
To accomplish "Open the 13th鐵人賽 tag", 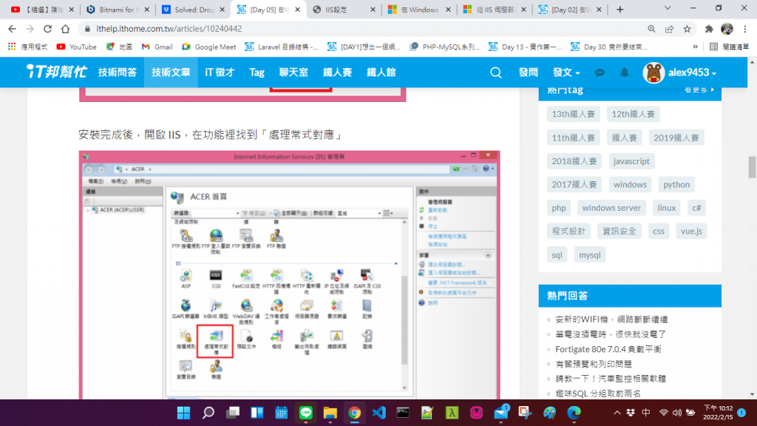I will pos(574,114).
